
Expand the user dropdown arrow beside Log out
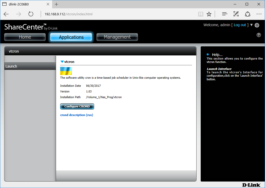pos(251,25)
